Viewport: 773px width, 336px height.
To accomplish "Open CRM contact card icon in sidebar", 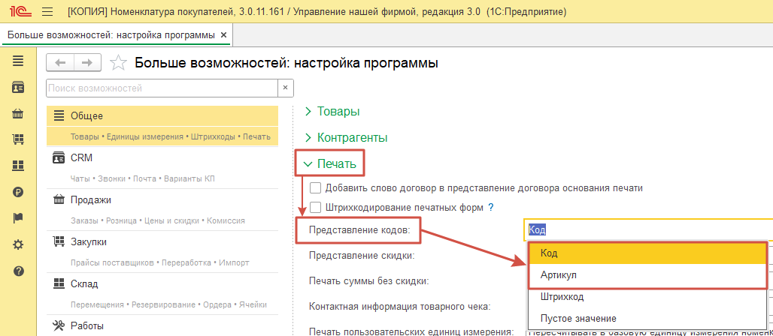I will click(18, 88).
